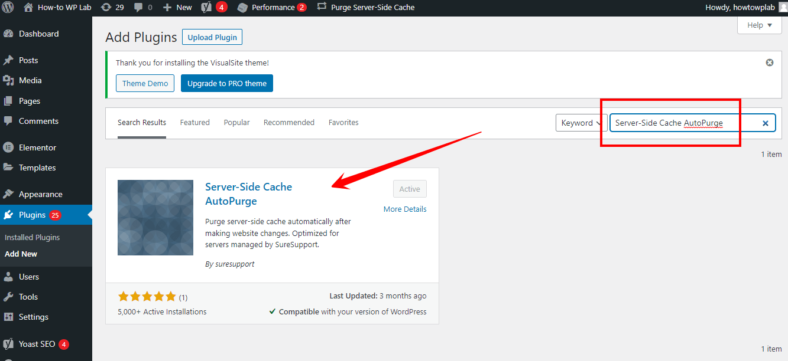Open the New content menu
788x361 pixels.
click(177, 8)
